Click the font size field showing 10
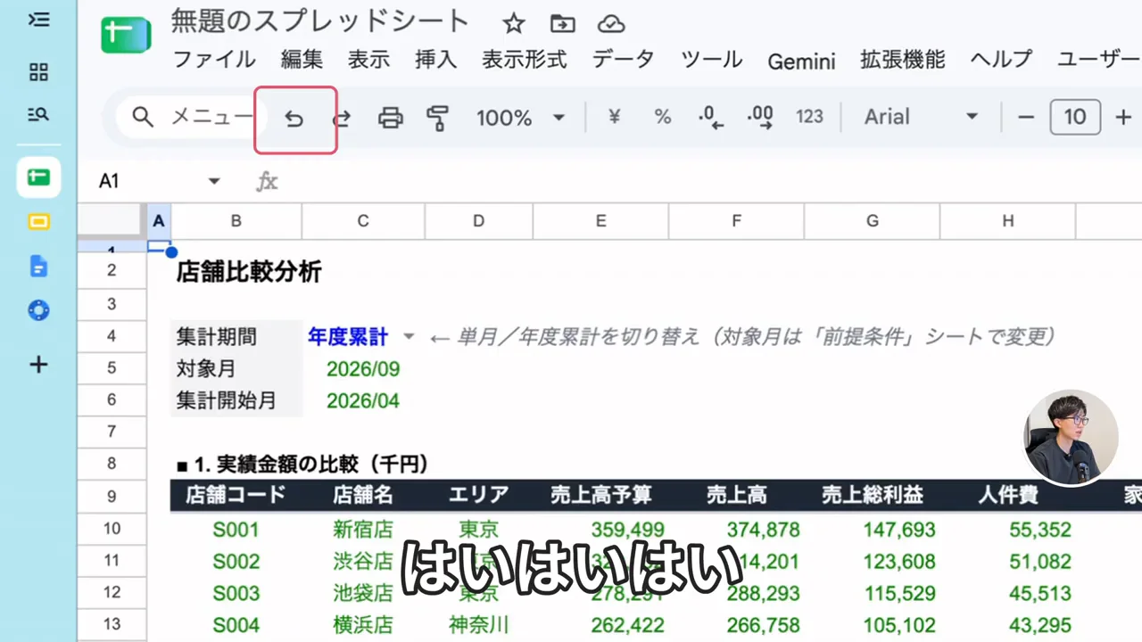Screen dimensions: 1142x642 pyautogui.click(x=1075, y=117)
